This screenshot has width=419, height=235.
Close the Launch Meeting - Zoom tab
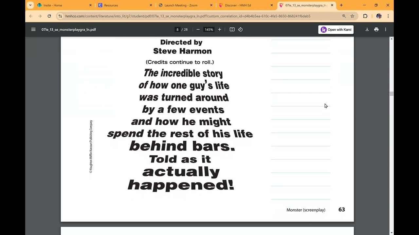tap(211, 5)
